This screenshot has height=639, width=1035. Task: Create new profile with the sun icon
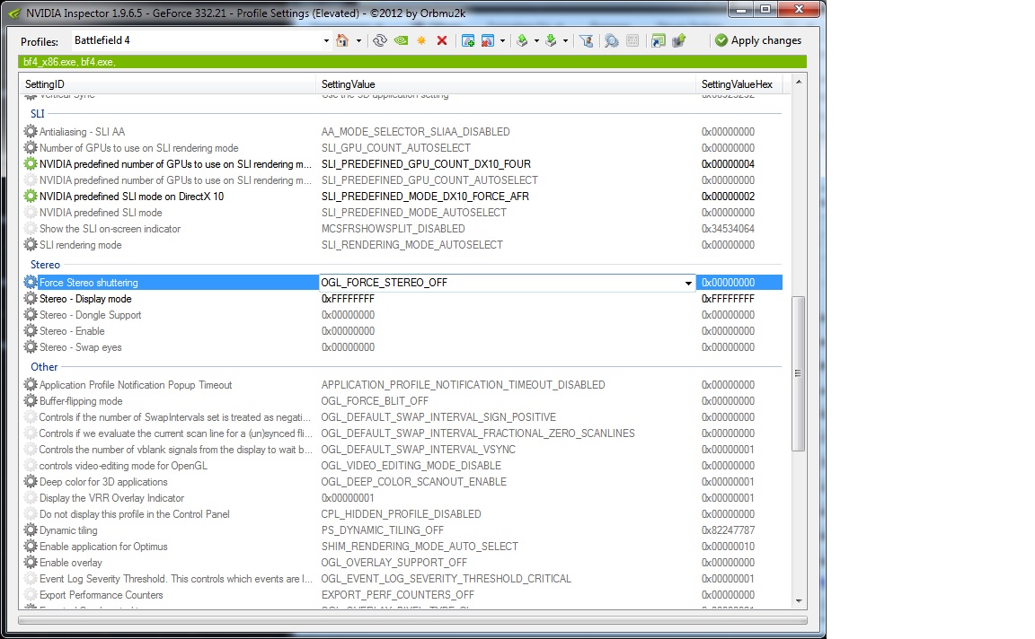coord(421,41)
